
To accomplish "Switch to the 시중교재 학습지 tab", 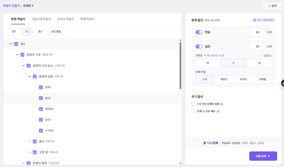I will pos(41,19).
